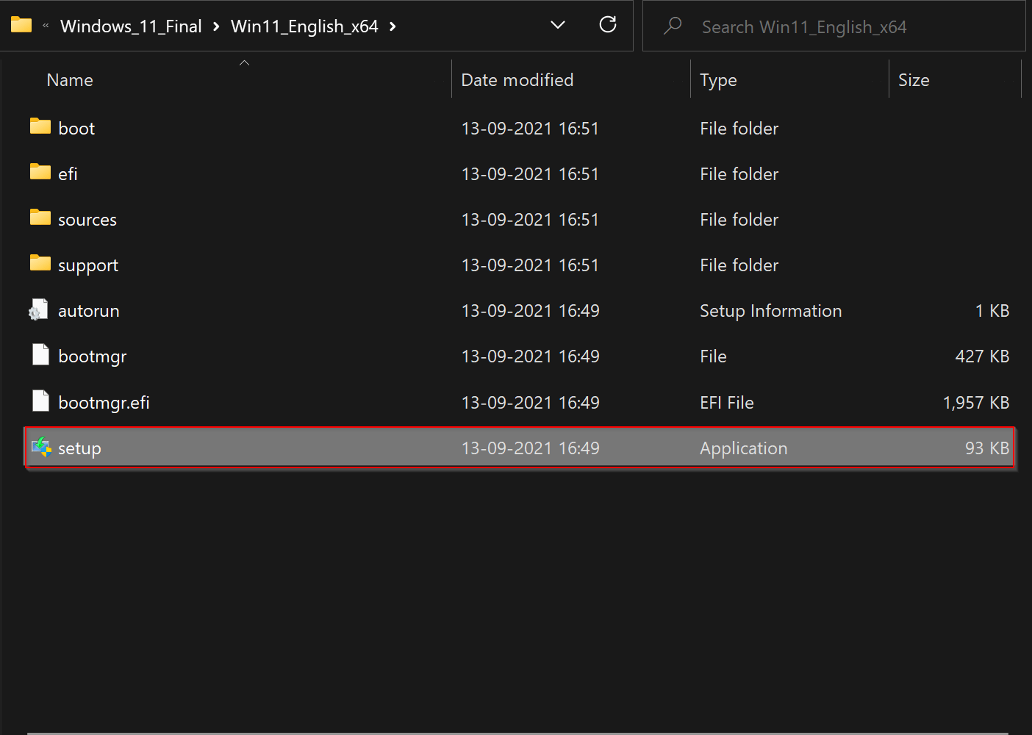Sort files by the Type column

(x=718, y=80)
